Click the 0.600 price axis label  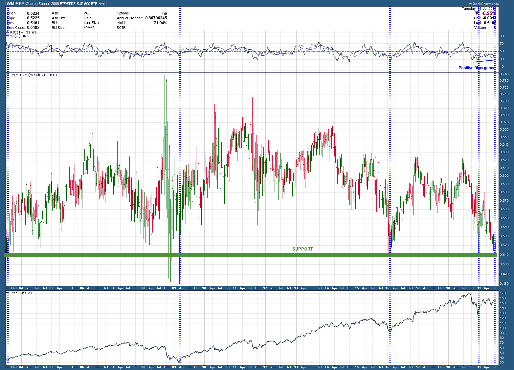click(x=504, y=176)
